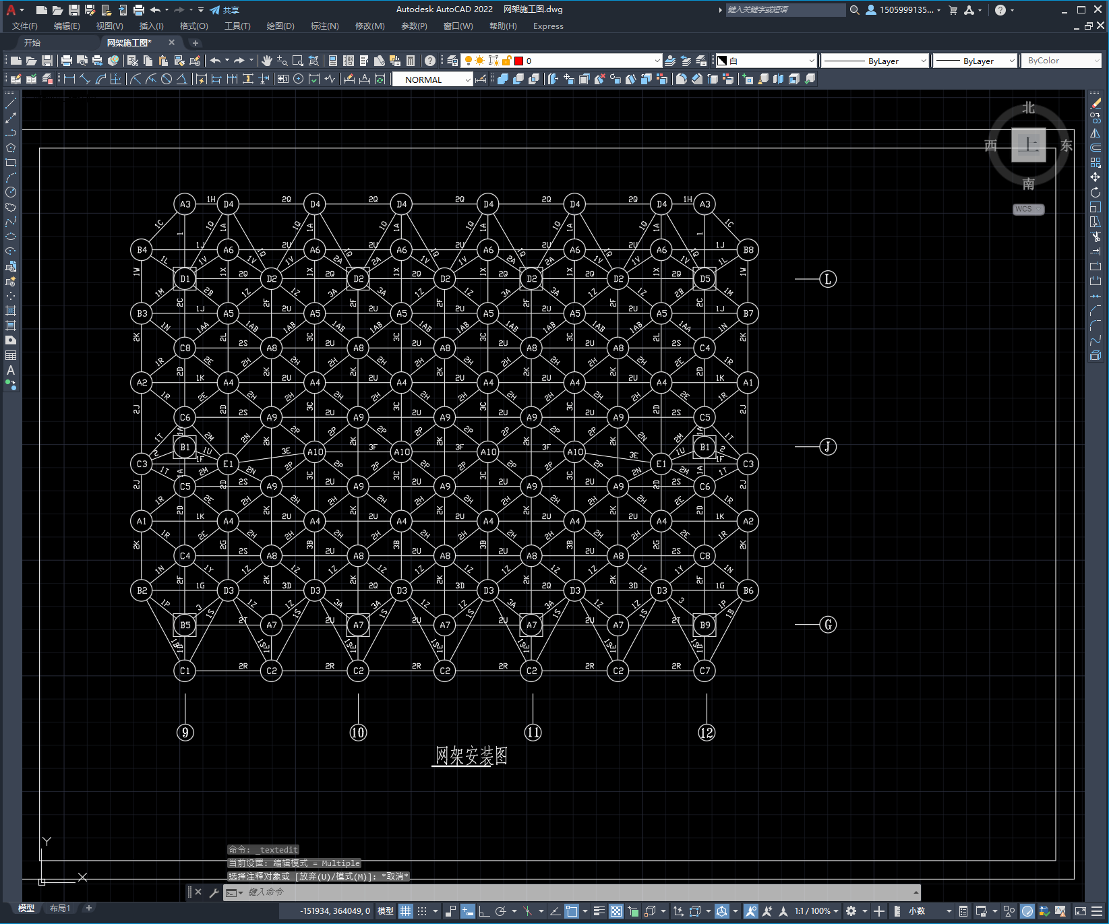Toggle ortho mode in status bar
The width and height of the screenshot is (1109, 924).
point(484,911)
